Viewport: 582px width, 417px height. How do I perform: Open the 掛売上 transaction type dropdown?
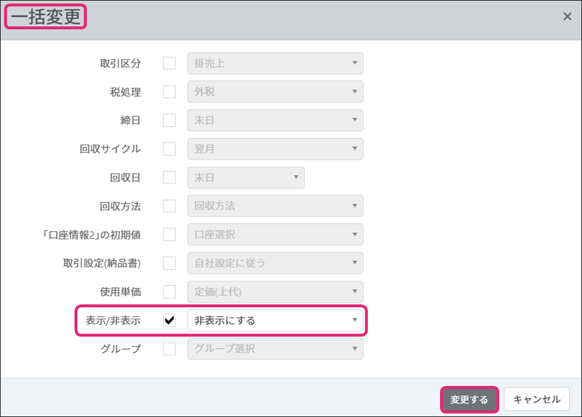coord(275,63)
